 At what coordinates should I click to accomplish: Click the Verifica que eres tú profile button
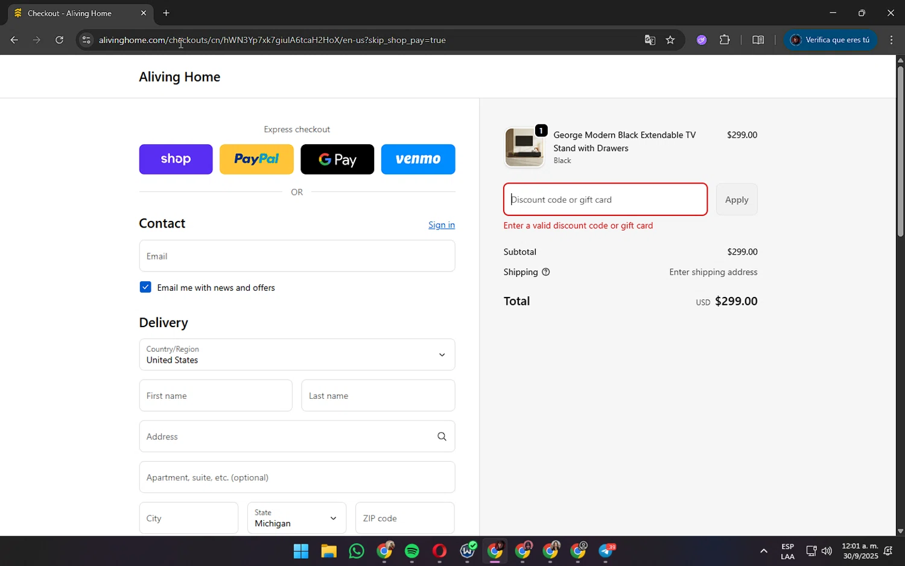pyautogui.click(x=831, y=40)
